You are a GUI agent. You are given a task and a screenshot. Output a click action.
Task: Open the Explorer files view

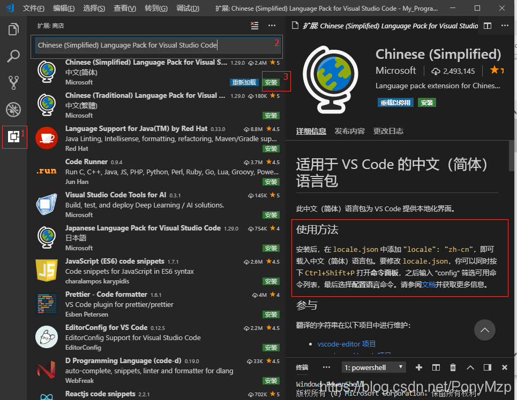point(13,29)
